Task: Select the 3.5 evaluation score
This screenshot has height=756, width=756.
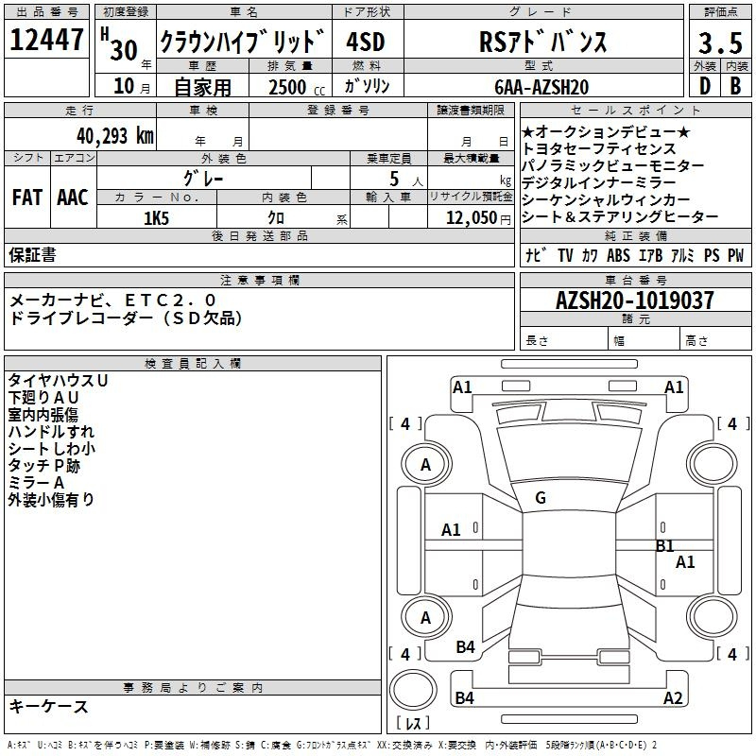Action: click(719, 42)
